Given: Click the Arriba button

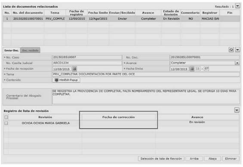Looking at the screenshot, I should coord(194,158).
